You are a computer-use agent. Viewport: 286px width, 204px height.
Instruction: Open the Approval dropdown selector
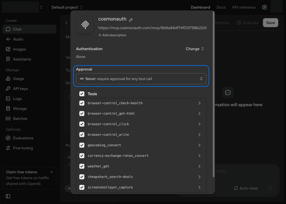click(x=141, y=79)
